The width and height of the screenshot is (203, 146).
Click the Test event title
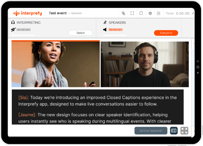[x=58, y=13]
